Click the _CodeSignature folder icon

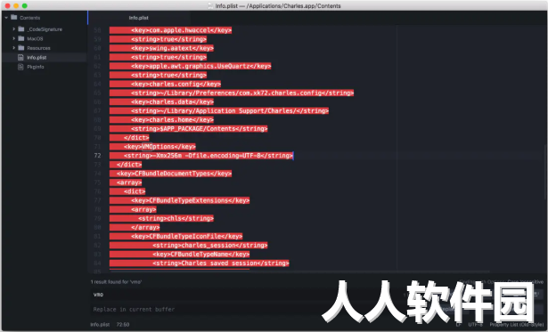pos(21,29)
